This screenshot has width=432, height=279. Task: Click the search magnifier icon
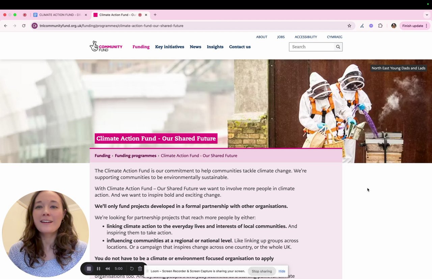(338, 47)
